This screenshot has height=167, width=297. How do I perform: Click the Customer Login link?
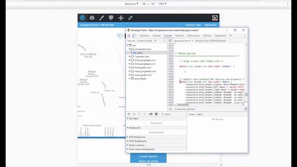193,25
